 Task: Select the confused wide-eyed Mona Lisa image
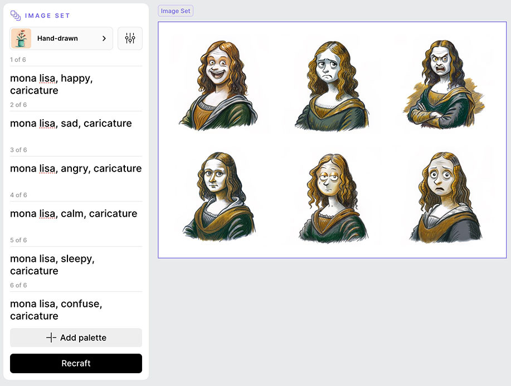click(445, 197)
